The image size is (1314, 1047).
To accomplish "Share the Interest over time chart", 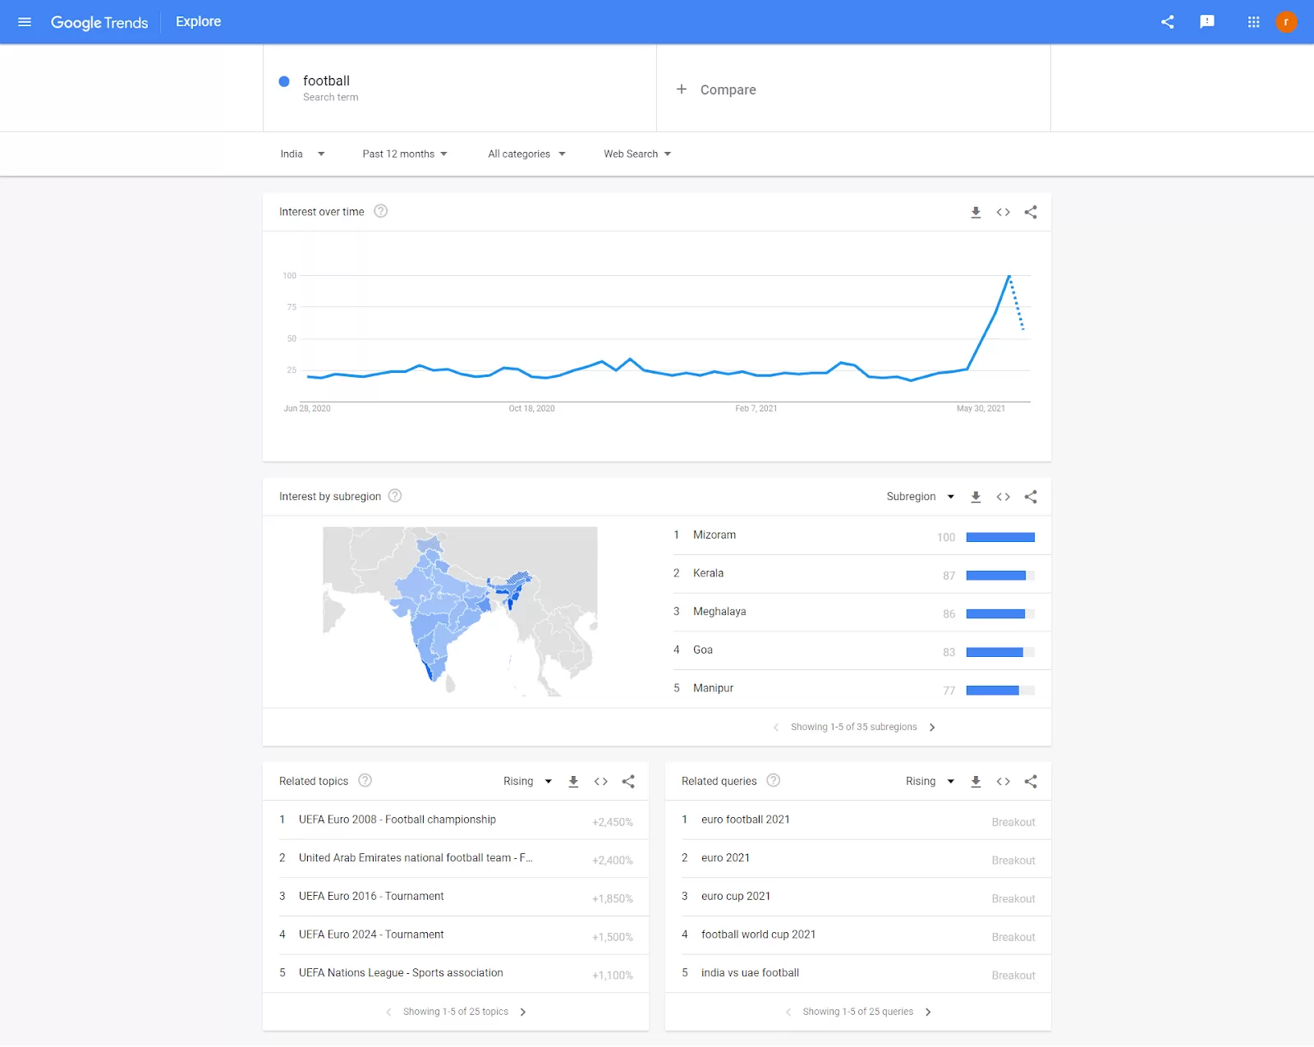I will [1031, 212].
